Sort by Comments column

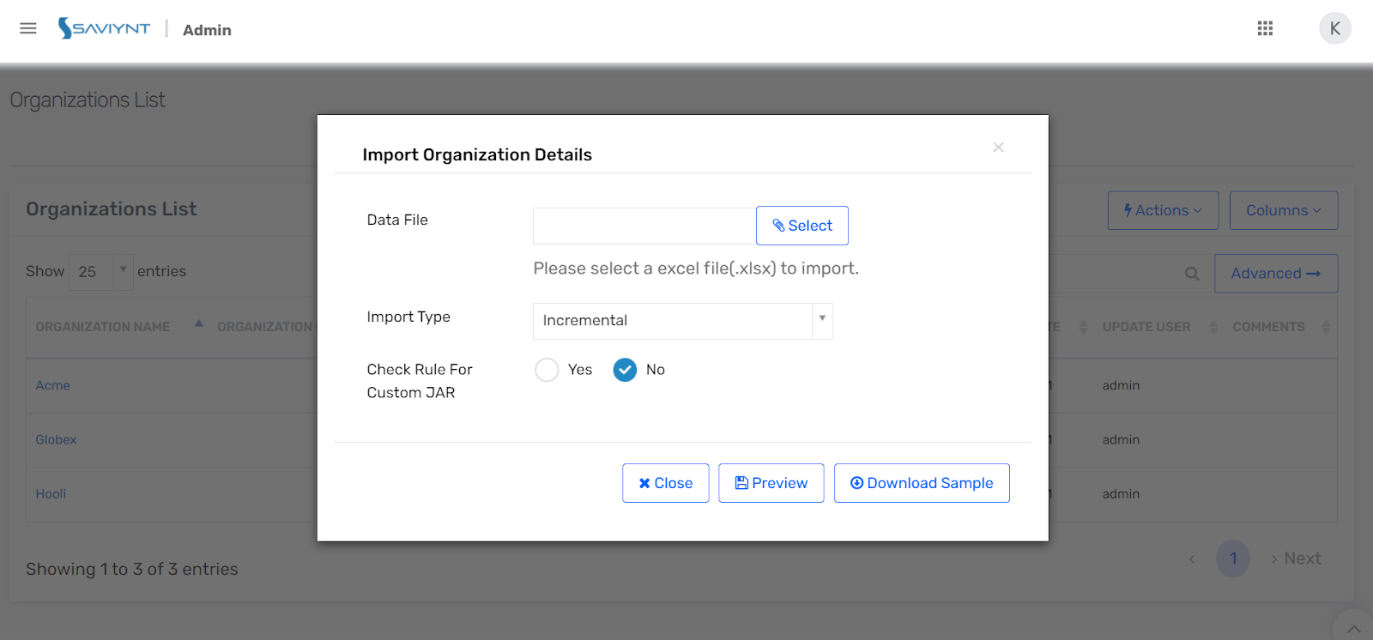pos(1268,327)
